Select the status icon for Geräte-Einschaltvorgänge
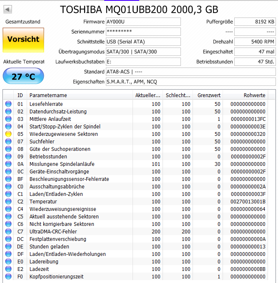The height and width of the screenshot is (283, 278). [x=8, y=171]
